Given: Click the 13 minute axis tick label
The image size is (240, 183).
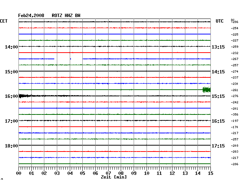Looking at the screenshot, I should point(185,173).
